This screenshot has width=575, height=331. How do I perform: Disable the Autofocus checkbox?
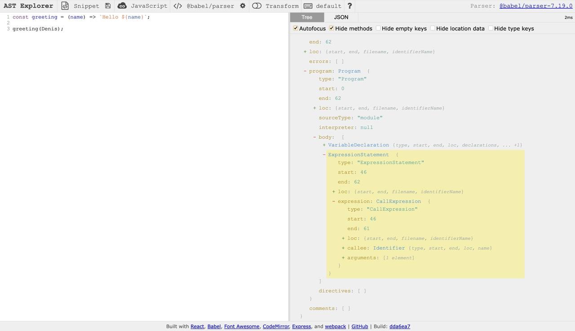click(x=296, y=28)
